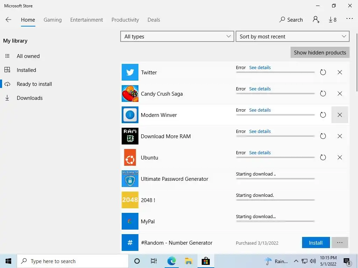Retry the Ubuntu download
The width and height of the screenshot is (358, 268).
pos(323,157)
